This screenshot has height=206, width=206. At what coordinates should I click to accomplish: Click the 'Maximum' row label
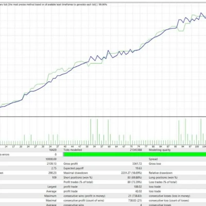coord(50,196)
